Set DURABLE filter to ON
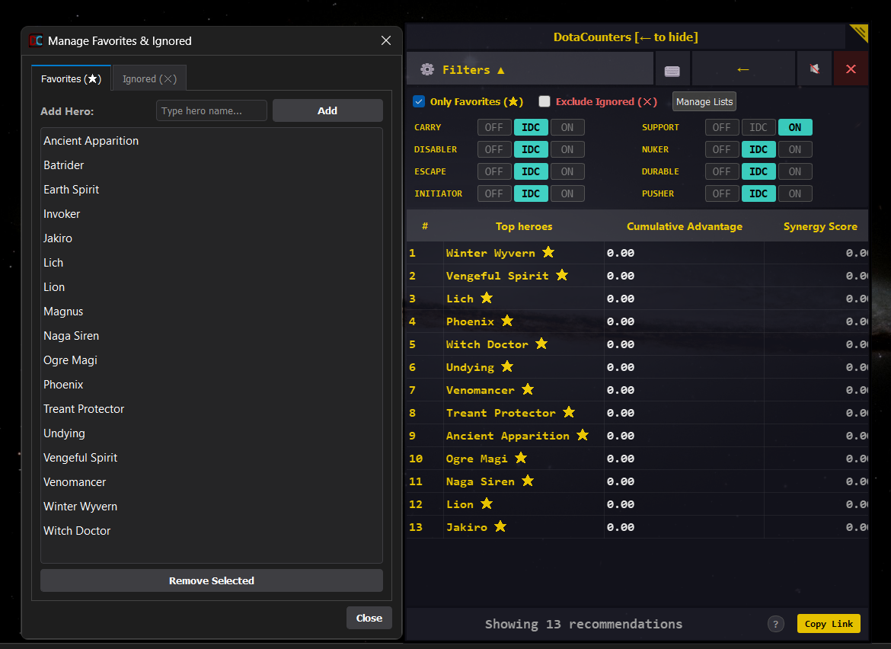 pyautogui.click(x=795, y=171)
